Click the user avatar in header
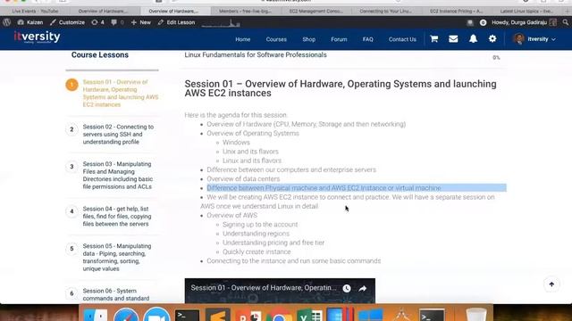The height and width of the screenshot is (321, 572). tap(518, 39)
